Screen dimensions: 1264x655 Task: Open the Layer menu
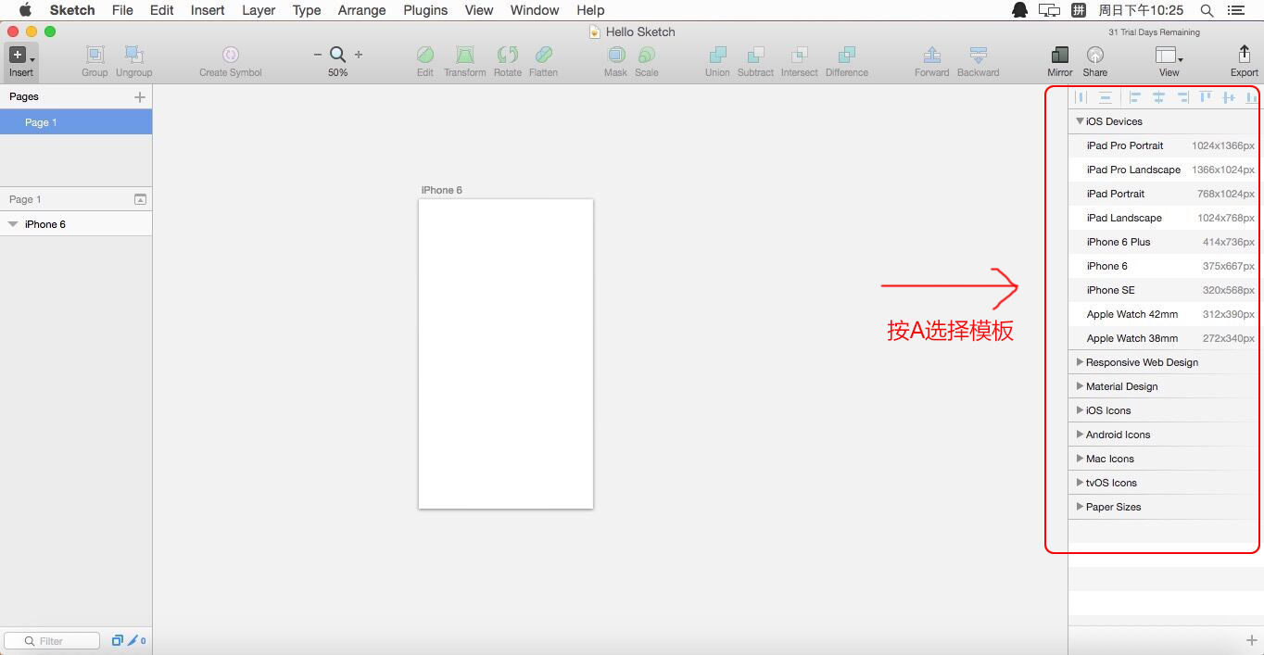(x=259, y=10)
